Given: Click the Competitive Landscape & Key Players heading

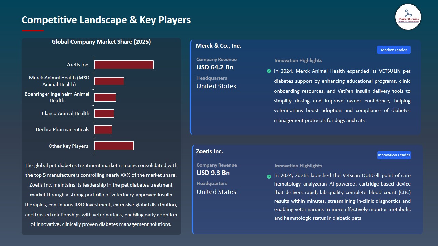Looking at the screenshot, I should pyautogui.click(x=106, y=20).
